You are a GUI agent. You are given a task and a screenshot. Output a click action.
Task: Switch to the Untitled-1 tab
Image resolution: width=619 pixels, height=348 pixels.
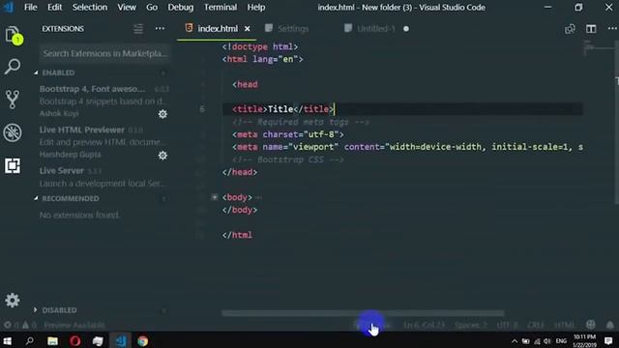(375, 29)
